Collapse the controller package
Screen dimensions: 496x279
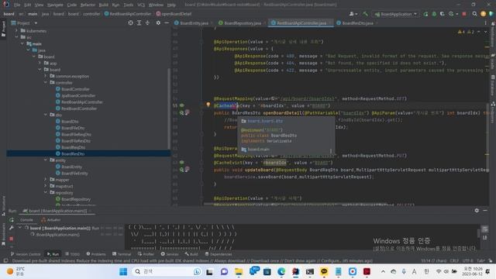coord(45,83)
